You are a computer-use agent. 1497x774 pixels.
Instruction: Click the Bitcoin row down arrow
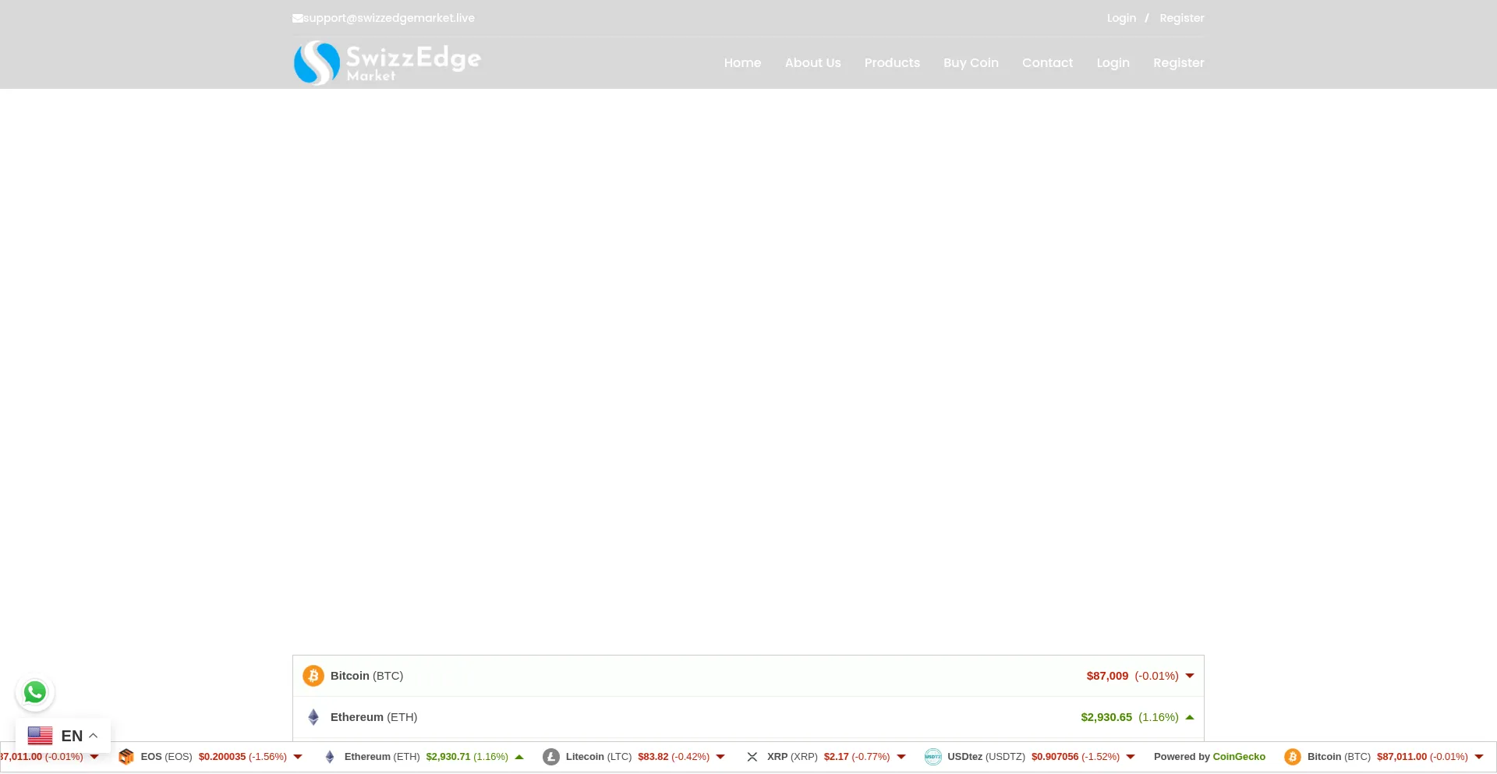(x=1190, y=676)
